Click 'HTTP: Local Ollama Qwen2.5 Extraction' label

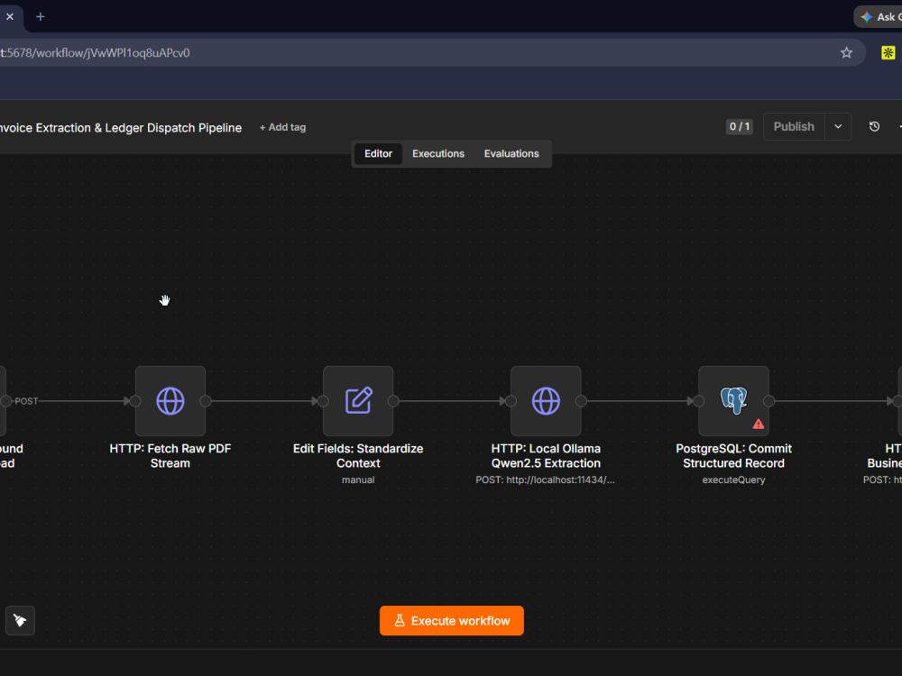pyautogui.click(x=546, y=456)
